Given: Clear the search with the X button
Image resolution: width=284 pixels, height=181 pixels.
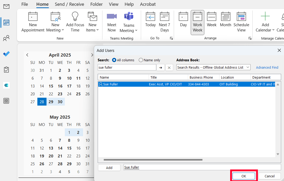Looking at the screenshot, I should (169, 68).
